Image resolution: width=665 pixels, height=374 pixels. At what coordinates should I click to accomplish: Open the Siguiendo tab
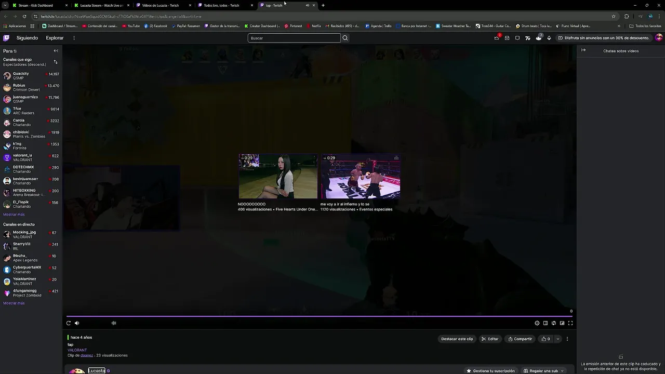click(27, 38)
